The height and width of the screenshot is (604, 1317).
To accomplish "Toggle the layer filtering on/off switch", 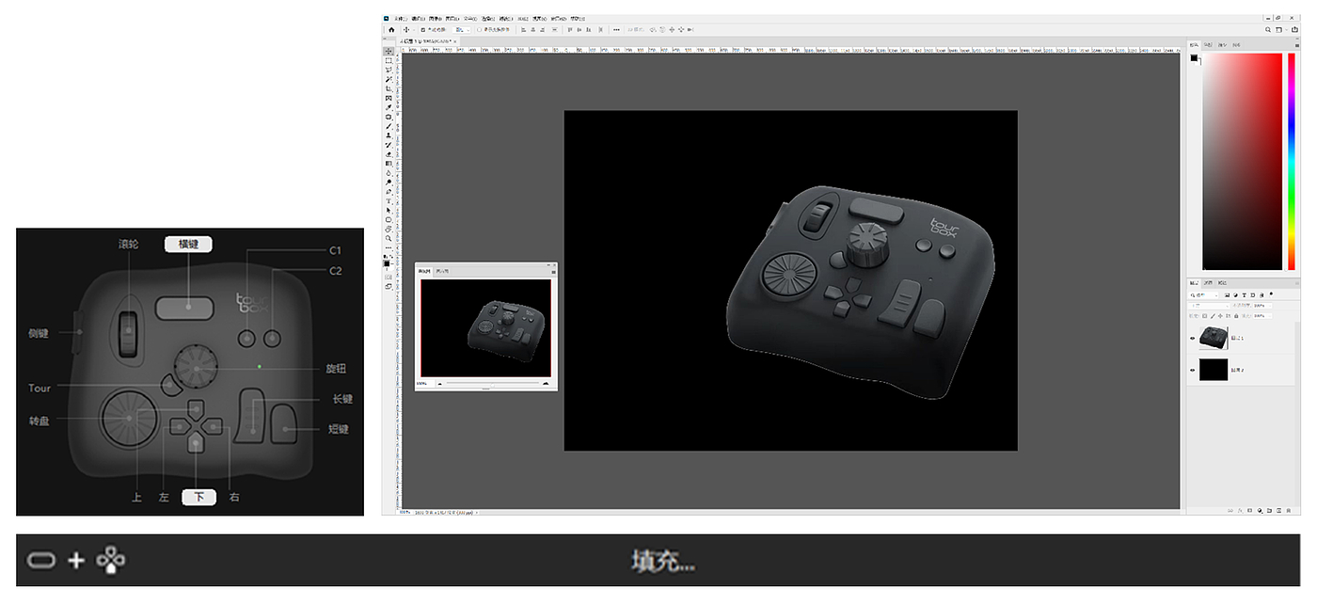I will click(x=1271, y=294).
